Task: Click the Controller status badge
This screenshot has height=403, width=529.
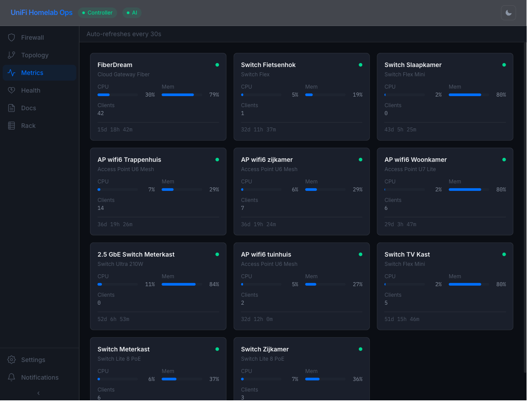Action: [x=97, y=13]
